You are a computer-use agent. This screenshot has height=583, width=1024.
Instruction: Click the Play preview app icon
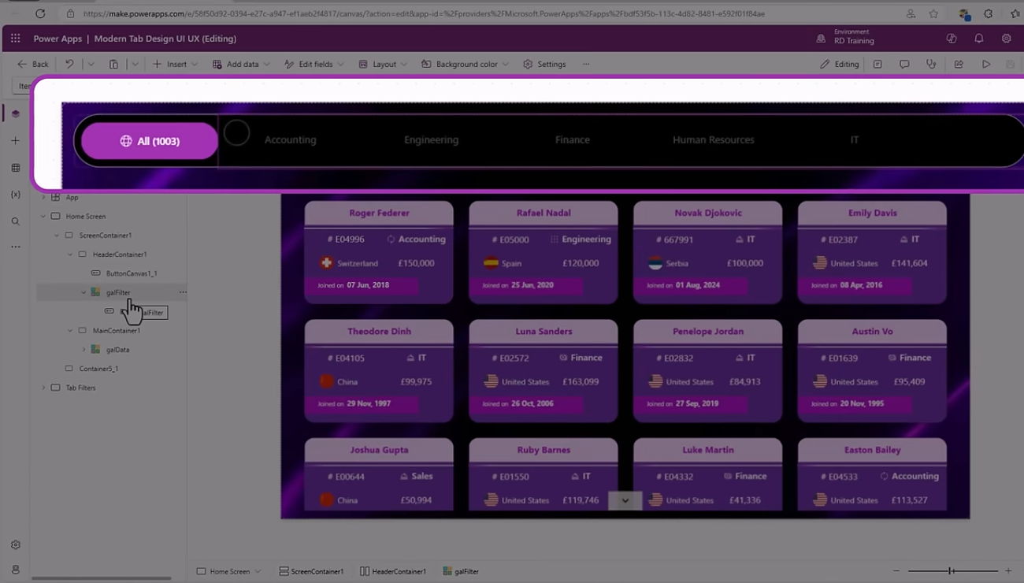(985, 64)
